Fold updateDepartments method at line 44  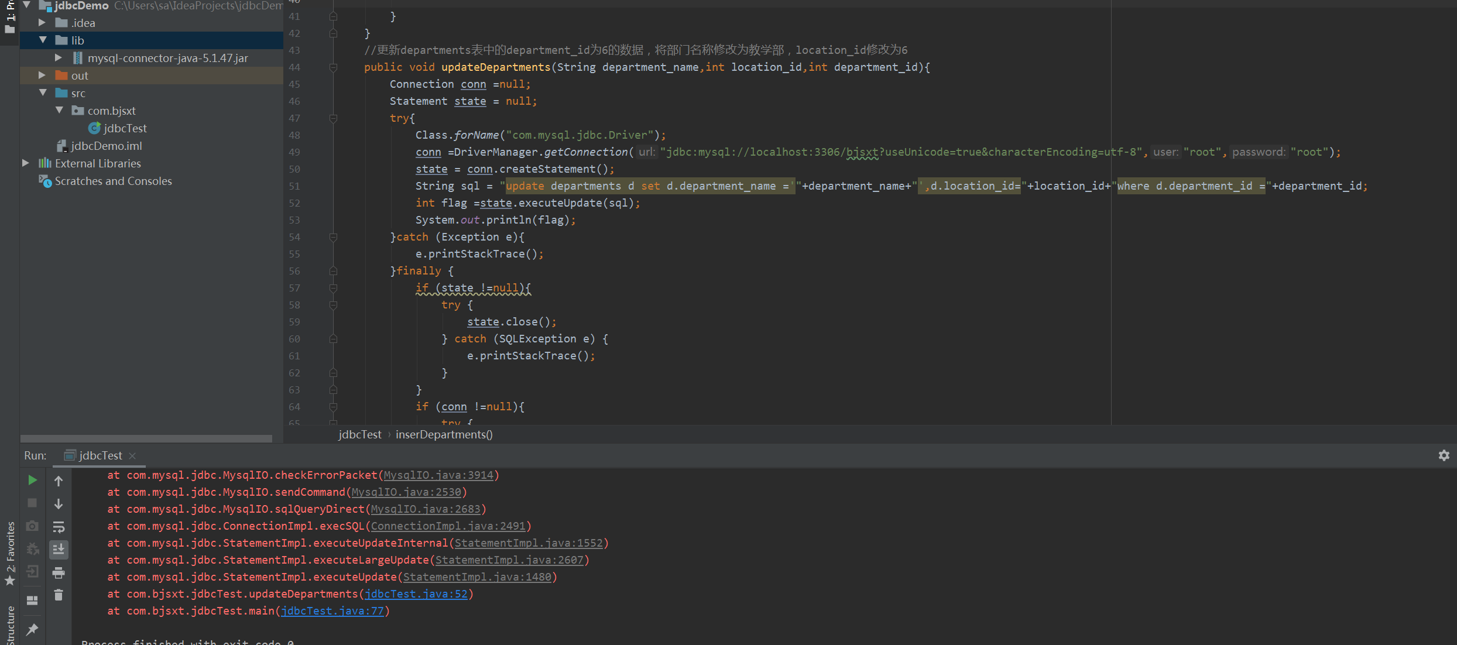(x=333, y=67)
